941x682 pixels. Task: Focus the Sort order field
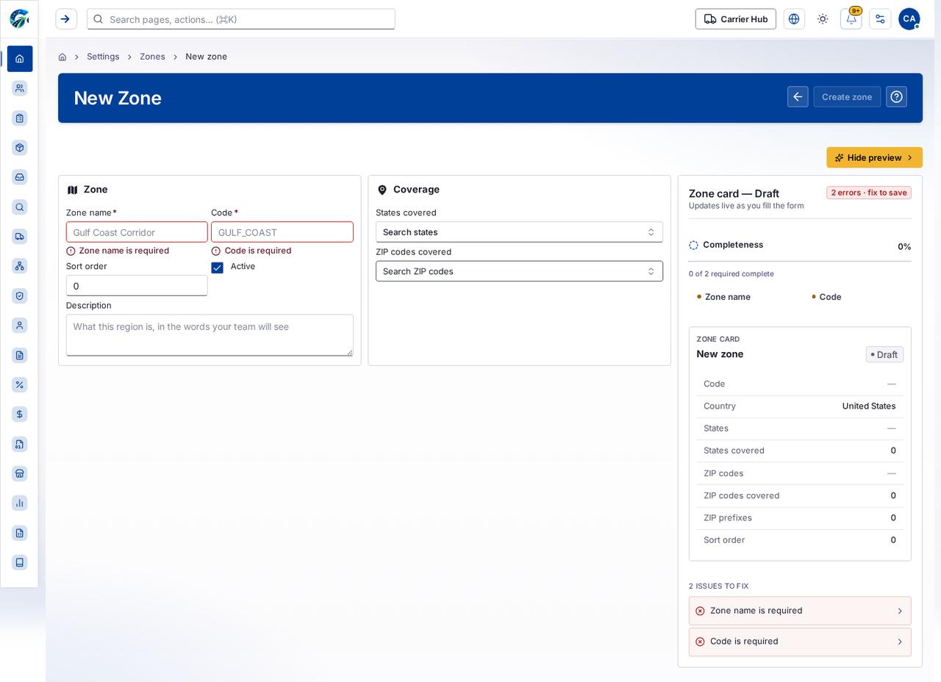pyautogui.click(x=137, y=286)
